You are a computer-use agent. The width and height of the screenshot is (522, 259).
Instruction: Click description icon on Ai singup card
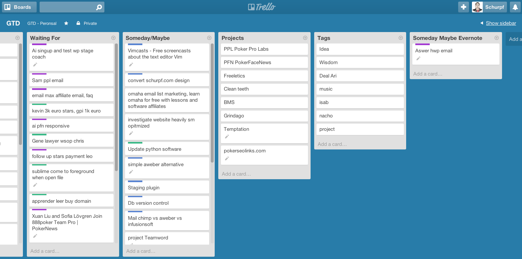pos(35,65)
